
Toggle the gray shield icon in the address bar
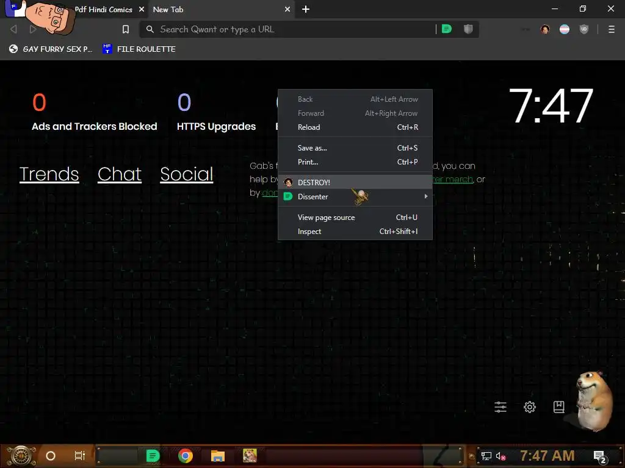point(468,29)
